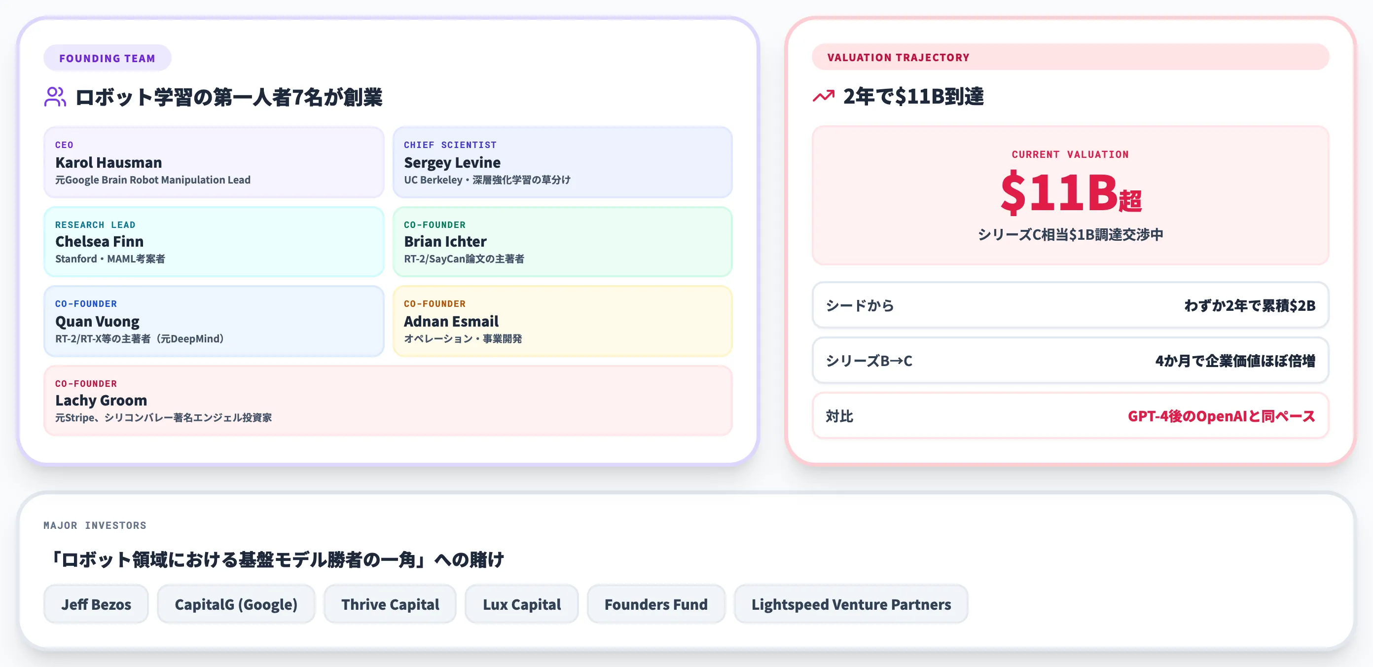Click the $11B current valuation panel
The width and height of the screenshot is (1373, 667).
coord(1070,195)
